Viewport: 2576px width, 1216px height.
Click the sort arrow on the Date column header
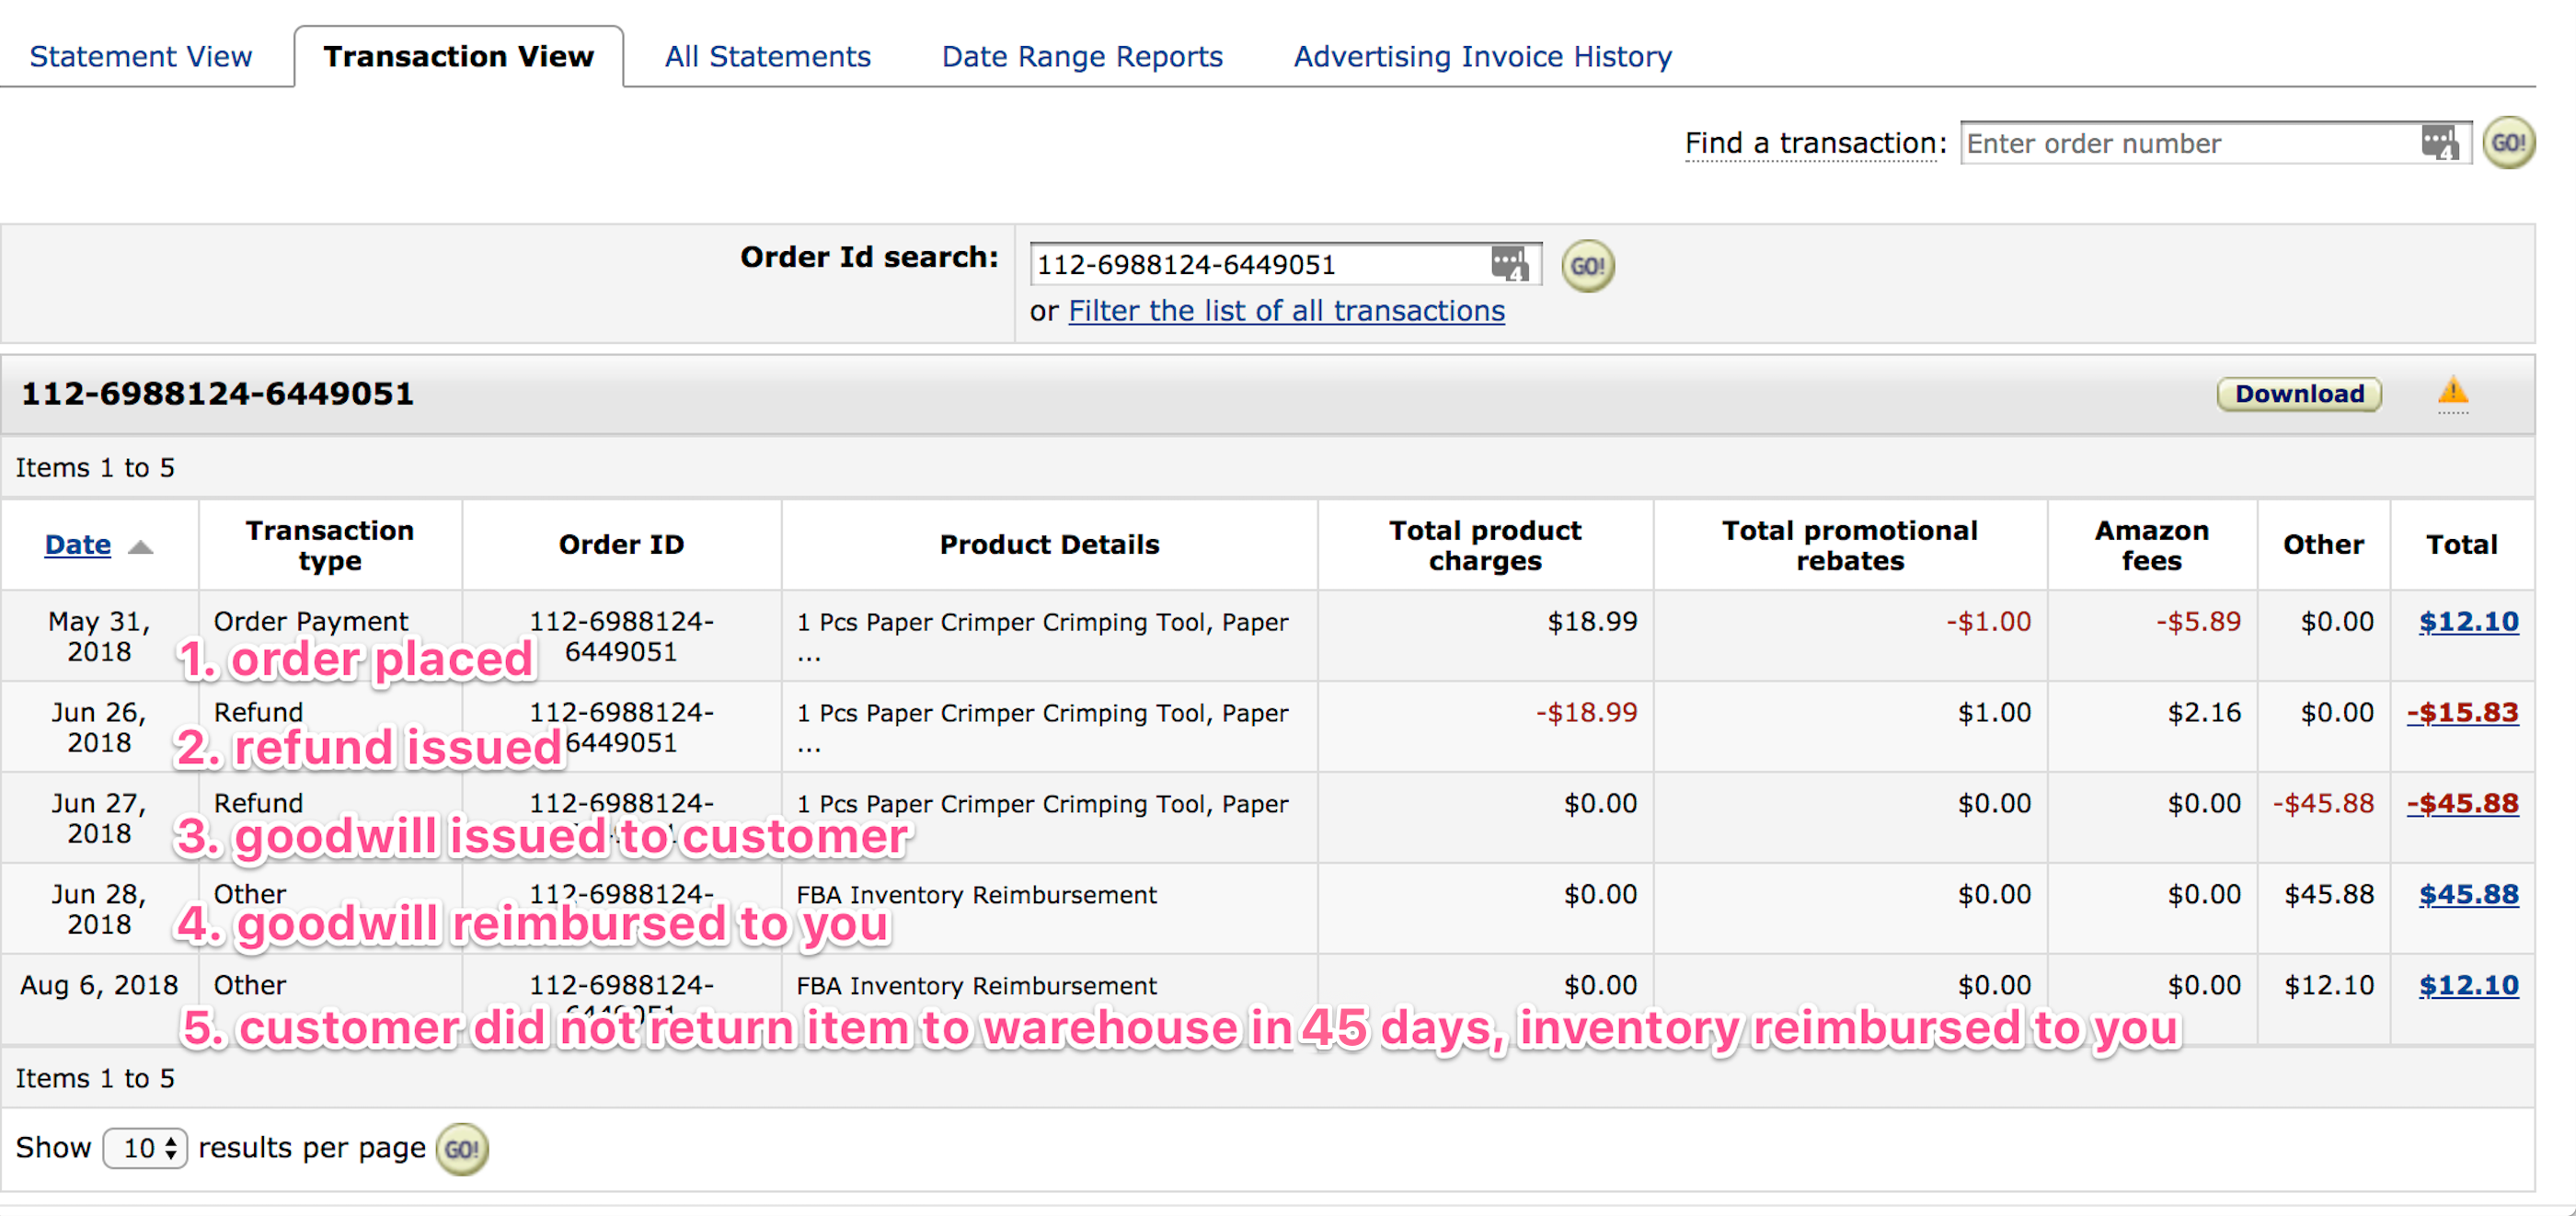(141, 548)
